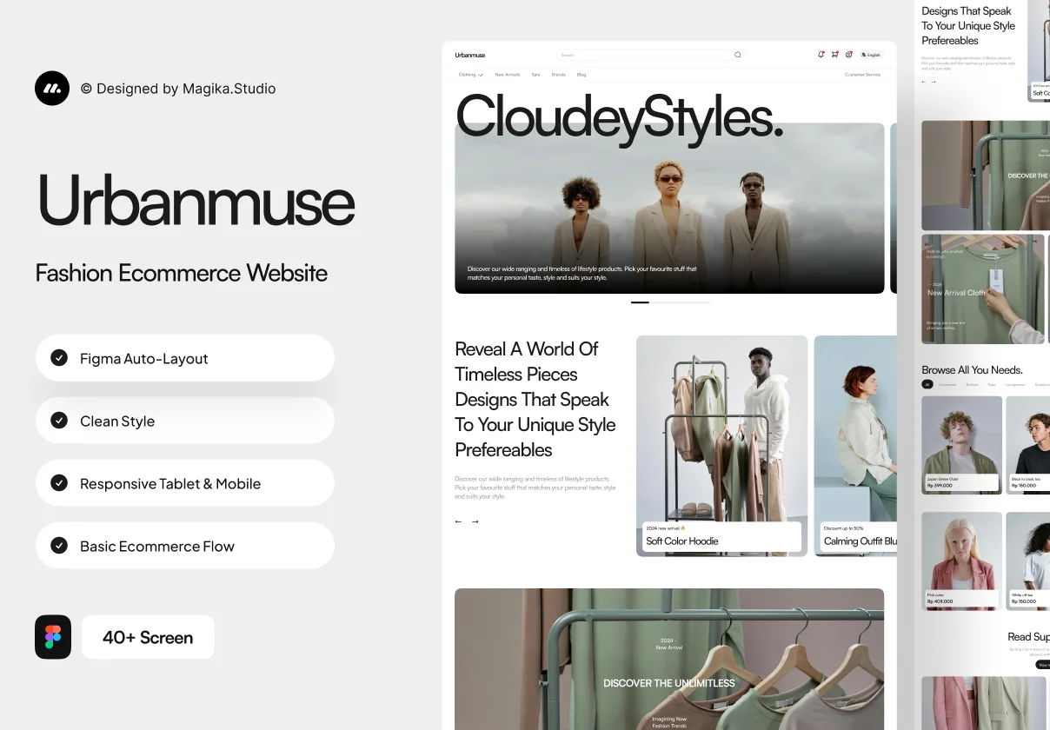
Task: Open the Black to basic tee product
Action: (x=1027, y=445)
